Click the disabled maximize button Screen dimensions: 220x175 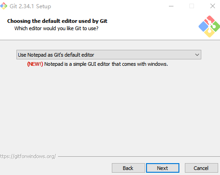(192, 6)
